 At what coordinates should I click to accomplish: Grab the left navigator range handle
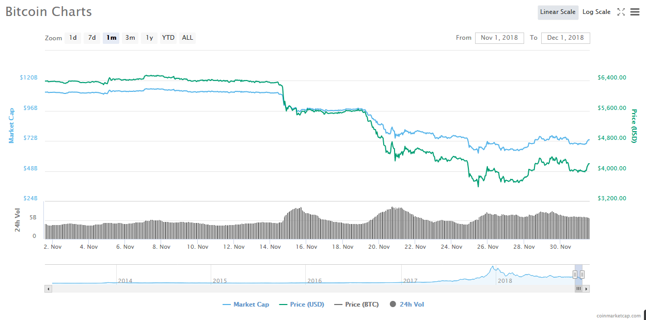575,275
